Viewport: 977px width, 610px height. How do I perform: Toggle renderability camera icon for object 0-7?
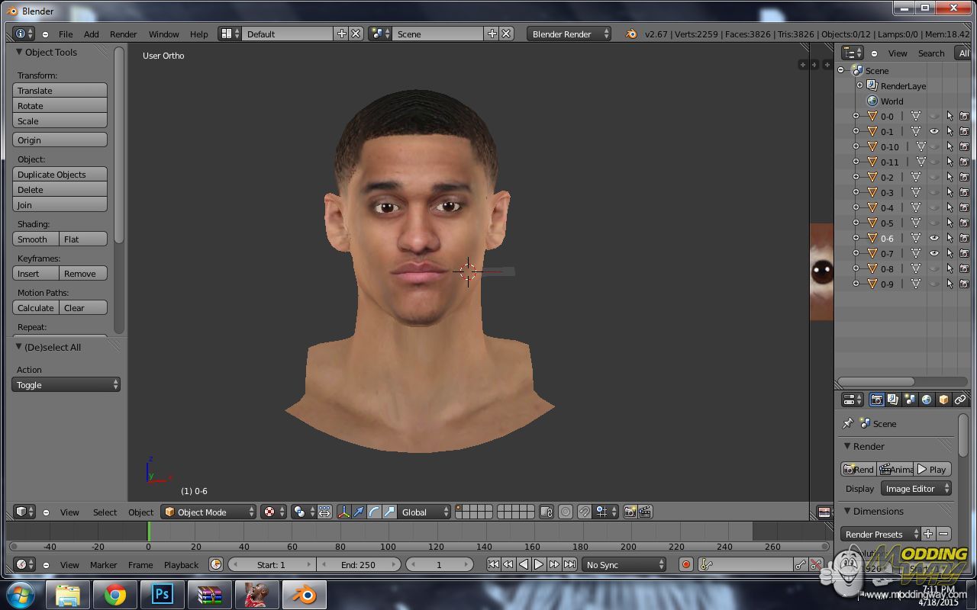pyautogui.click(x=964, y=253)
